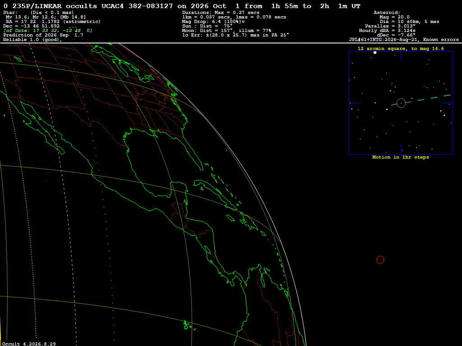Click the Jamaica island outline
The image size is (462, 346).
pyautogui.click(x=231, y=218)
